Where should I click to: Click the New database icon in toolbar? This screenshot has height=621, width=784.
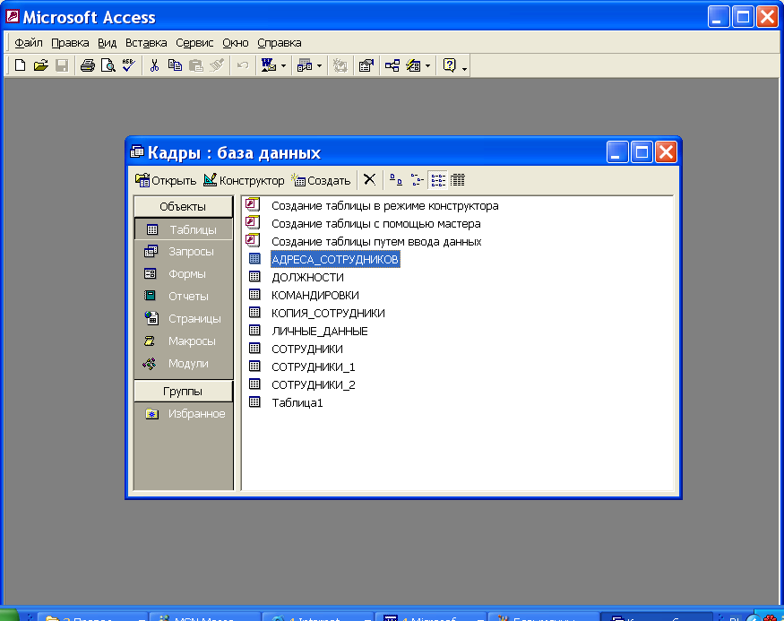tap(20, 65)
